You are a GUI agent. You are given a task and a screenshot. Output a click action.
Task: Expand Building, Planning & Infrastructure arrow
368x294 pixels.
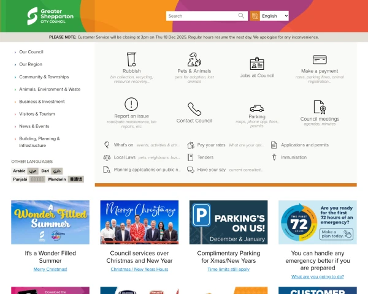[x=15, y=139]
